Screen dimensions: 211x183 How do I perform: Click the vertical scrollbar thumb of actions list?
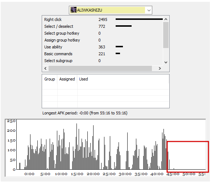pyautogui.click(x=166, y=35)
